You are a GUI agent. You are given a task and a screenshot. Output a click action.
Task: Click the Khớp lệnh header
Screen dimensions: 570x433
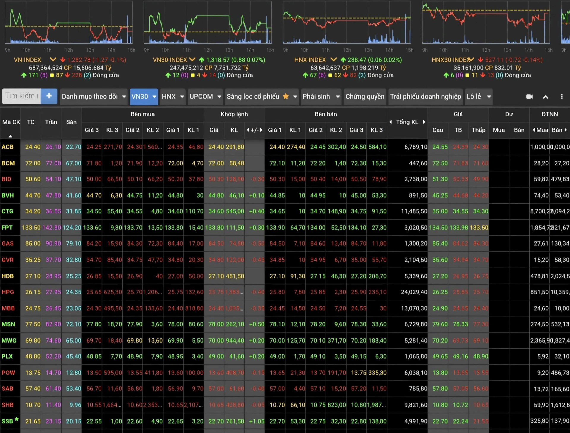234,114
